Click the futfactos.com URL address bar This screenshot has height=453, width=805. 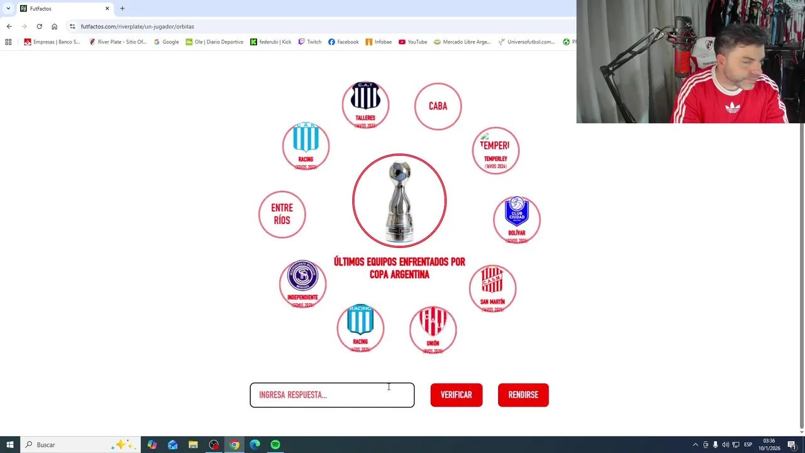(x=321, y=26)
